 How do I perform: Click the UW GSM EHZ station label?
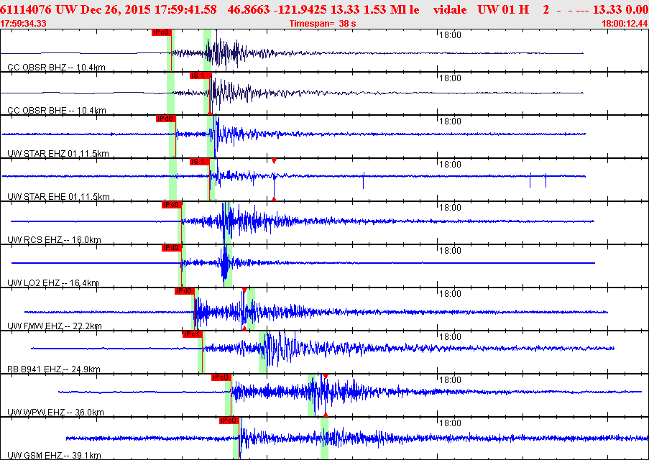pyautogui.click(x=54, y=455)
